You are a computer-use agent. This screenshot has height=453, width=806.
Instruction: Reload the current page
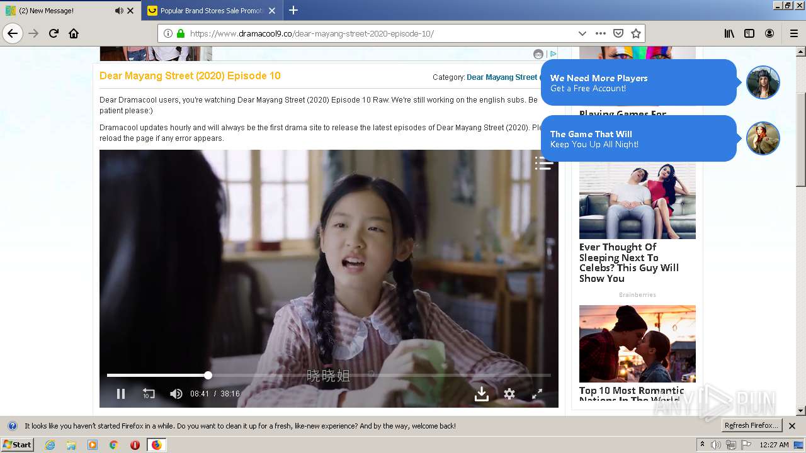[x=54, y=33]
